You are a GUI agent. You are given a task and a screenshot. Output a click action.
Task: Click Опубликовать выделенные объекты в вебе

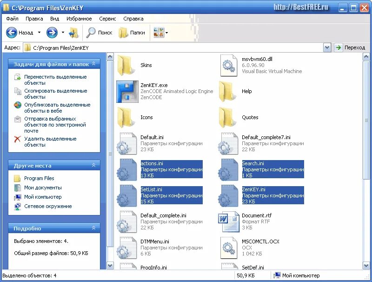(57, 108)
